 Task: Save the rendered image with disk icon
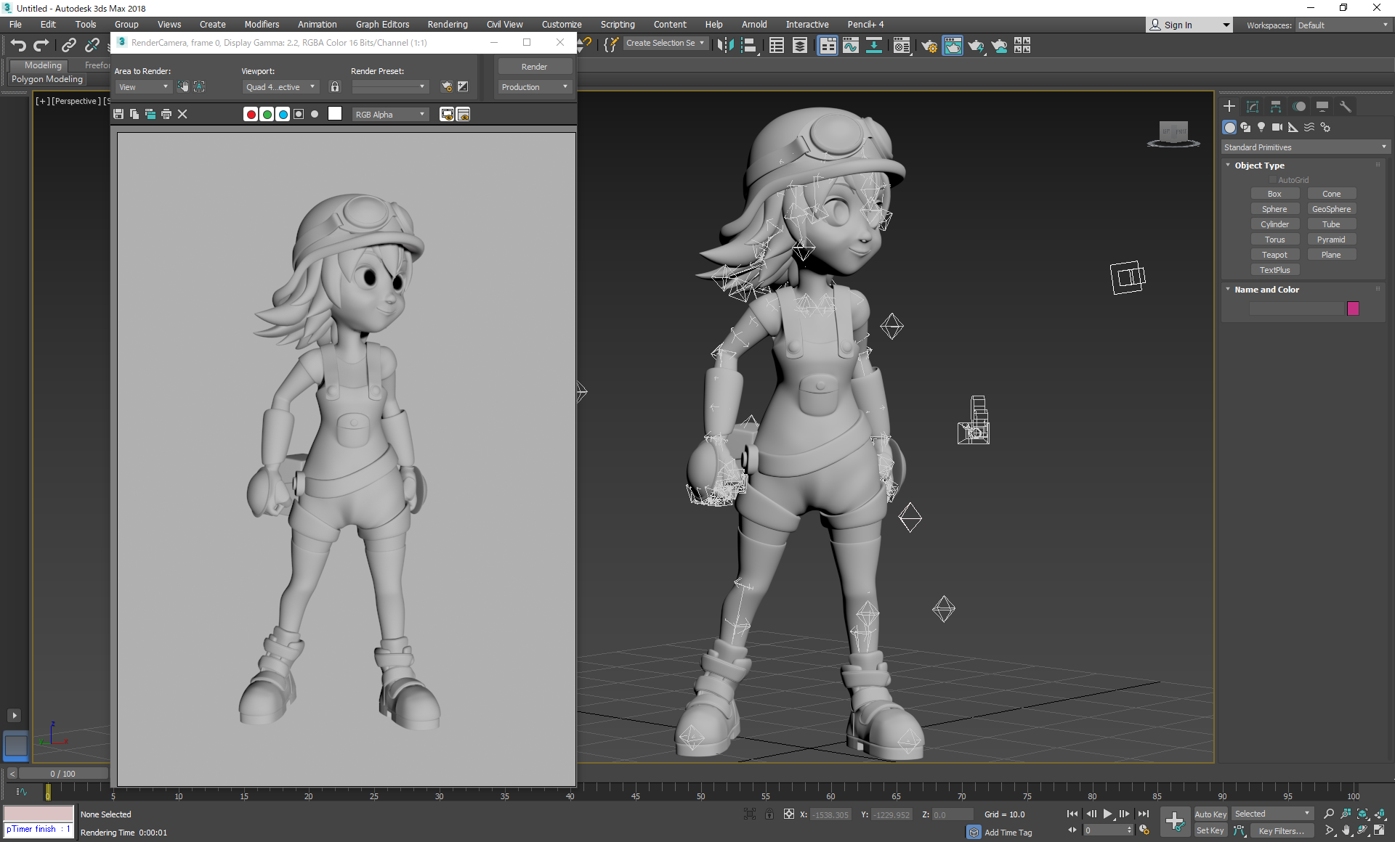[118, 114]
